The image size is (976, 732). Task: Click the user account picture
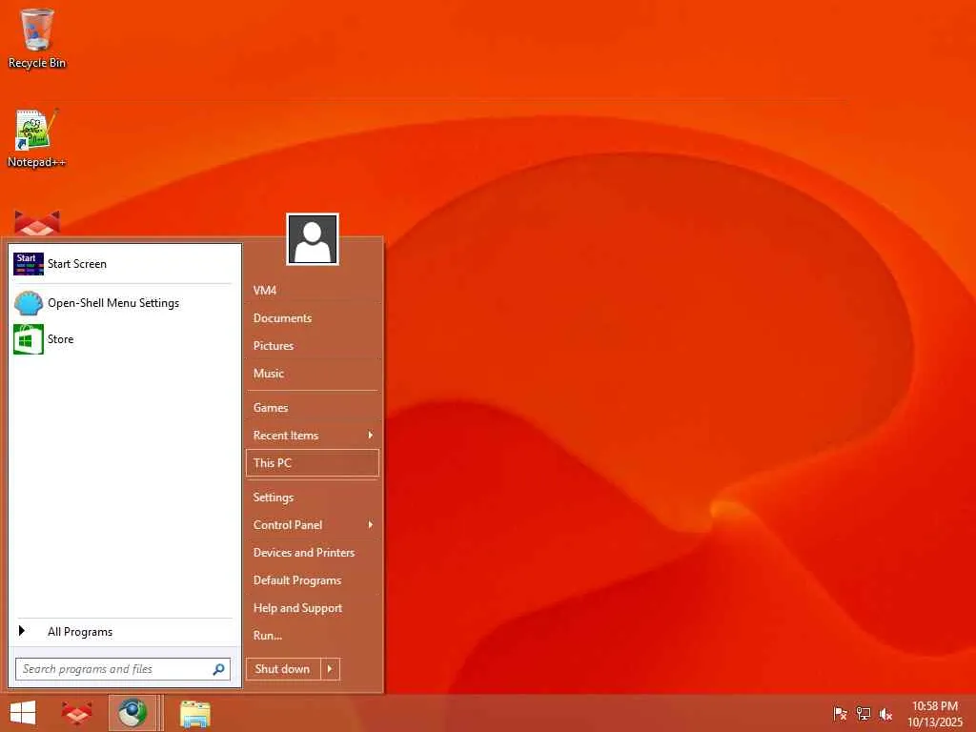click(313, 239)
